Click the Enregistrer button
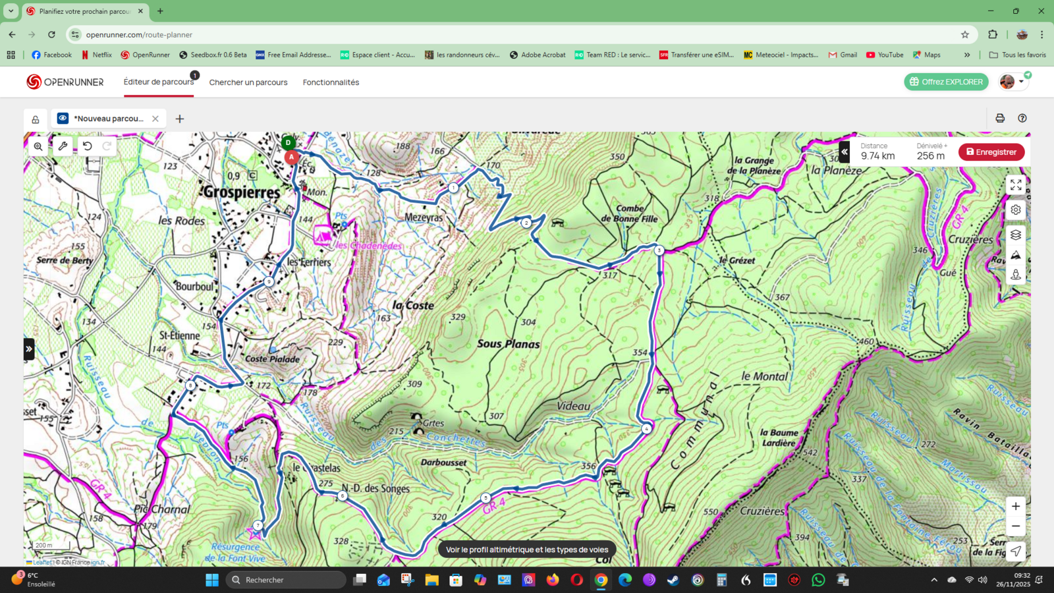The image size is (1054, 593). coord(991,152)
